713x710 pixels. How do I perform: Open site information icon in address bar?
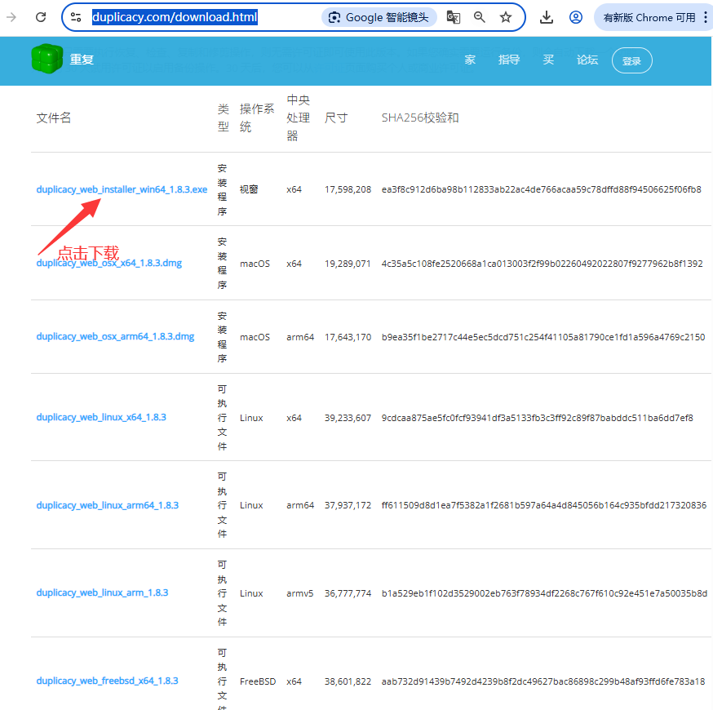point(76,17)
